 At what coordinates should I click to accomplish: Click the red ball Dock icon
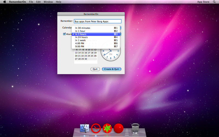(119, 128)
